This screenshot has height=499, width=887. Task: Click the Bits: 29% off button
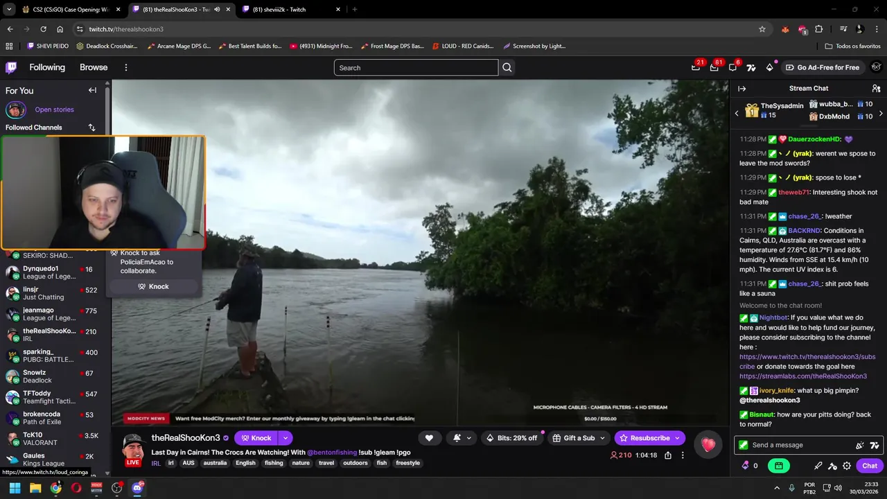[x=512, y=438]
